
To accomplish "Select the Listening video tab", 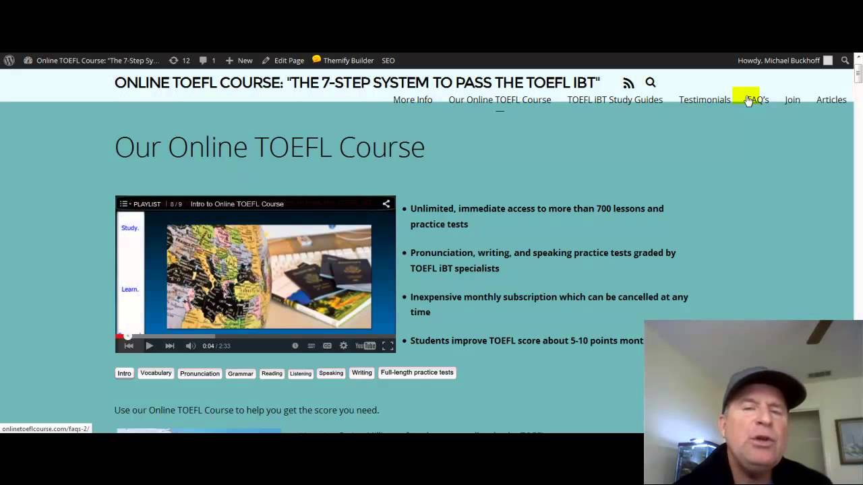I will click(x=300, y=373).
